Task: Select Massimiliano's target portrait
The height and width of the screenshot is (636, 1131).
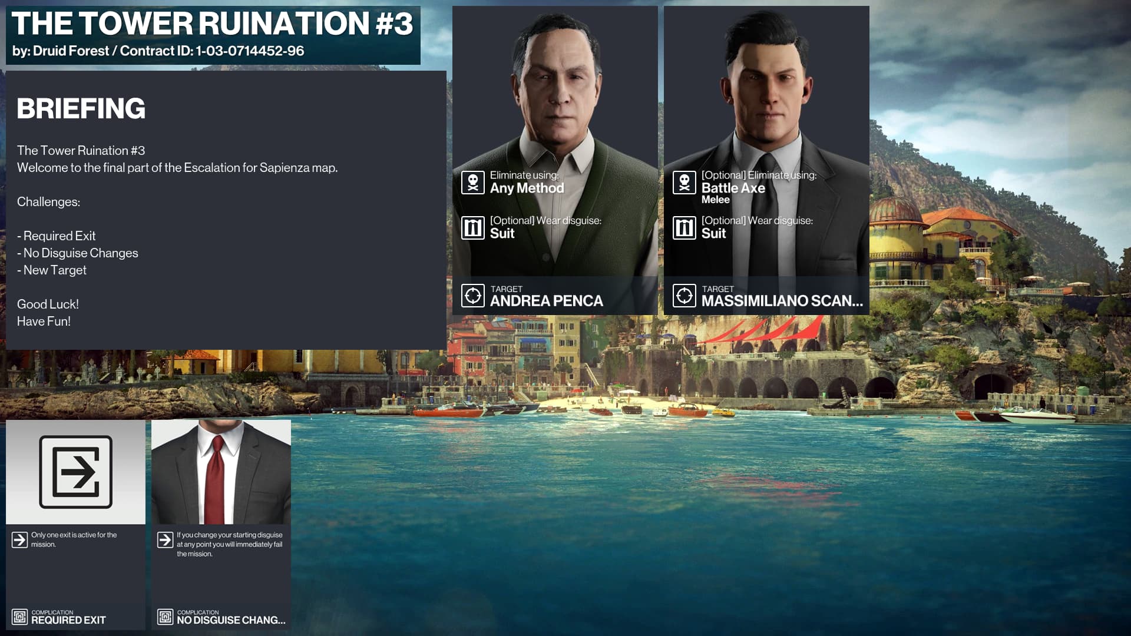Action: pyautogui.click(x=766, y=141)
